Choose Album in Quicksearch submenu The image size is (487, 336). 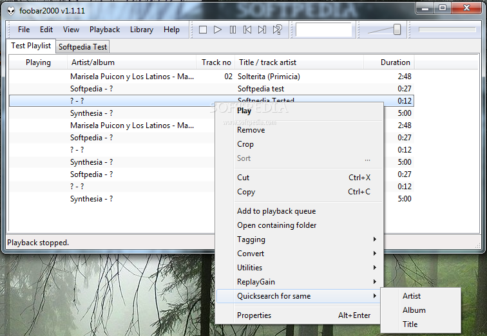[x=421, y=310]
